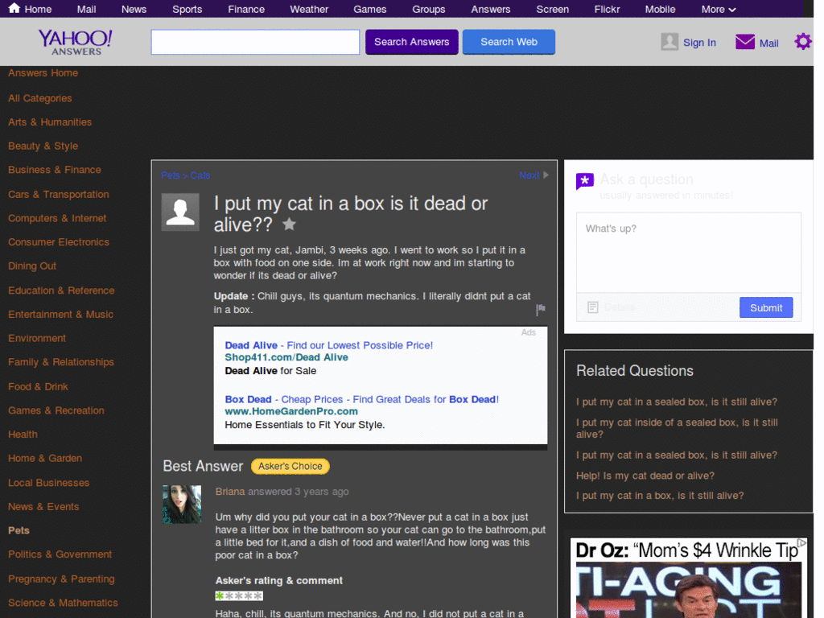Open Answers Home in sidebar
This screenshot has width=824, height=618.
(43, 73)
